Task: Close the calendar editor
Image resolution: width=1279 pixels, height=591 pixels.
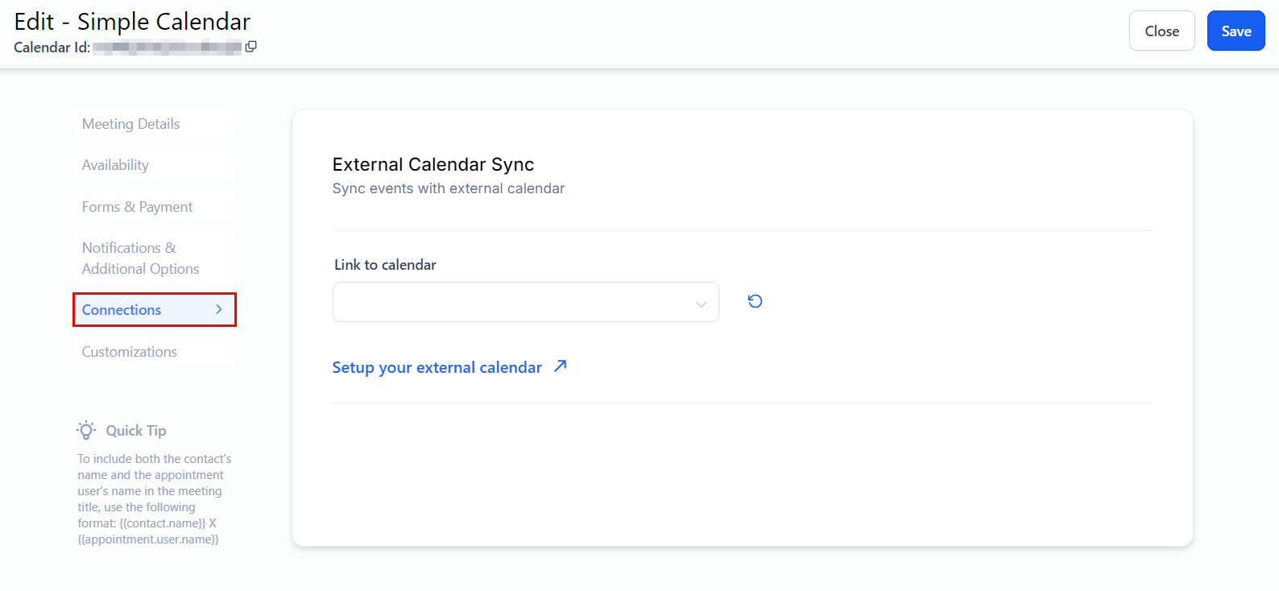Action: (1161, 31)
